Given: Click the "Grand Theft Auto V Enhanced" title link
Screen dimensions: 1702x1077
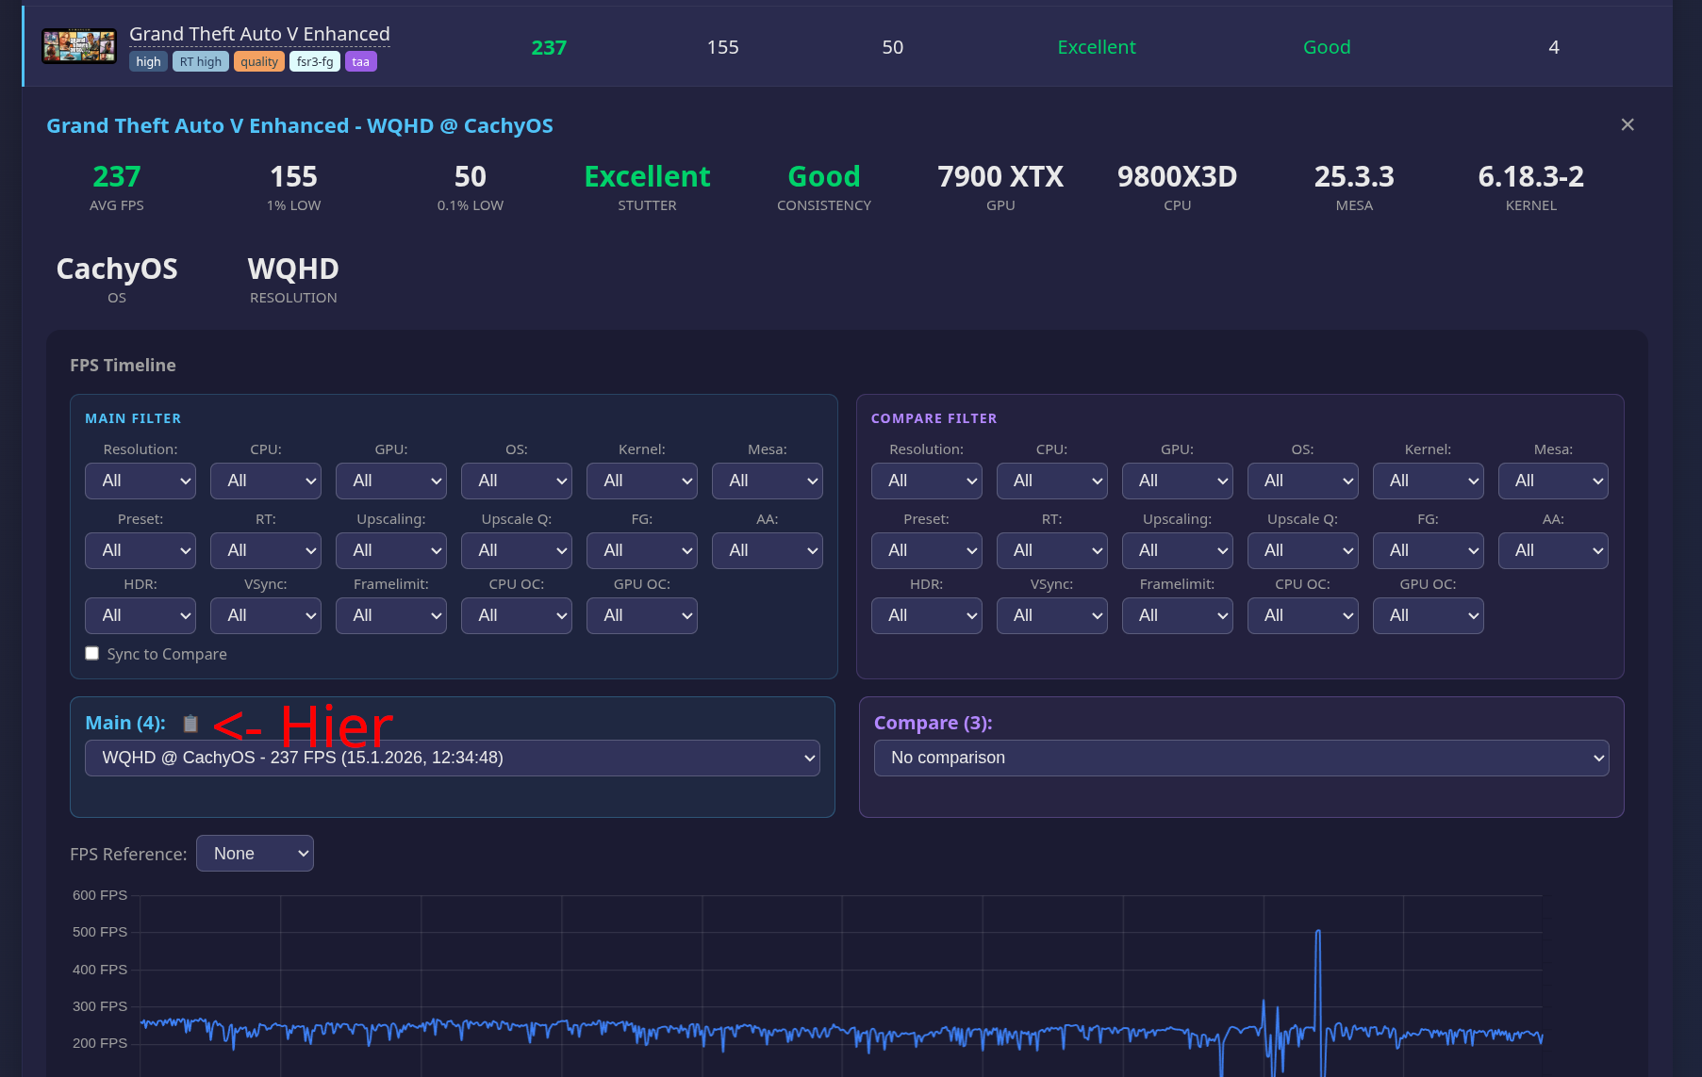Looking at the screenshot, I should coord(259,33).
